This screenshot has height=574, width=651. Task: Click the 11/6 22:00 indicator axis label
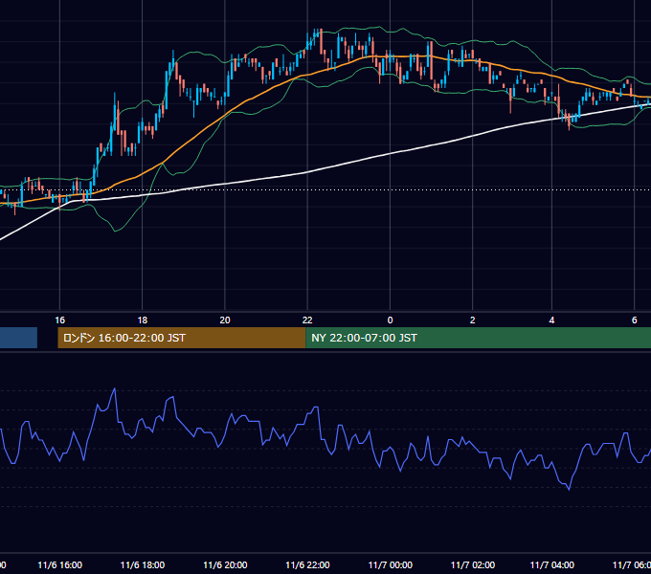307,565
